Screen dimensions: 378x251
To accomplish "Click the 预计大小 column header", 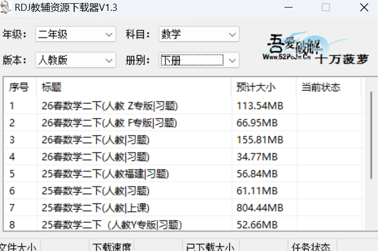I will tap(264, 87).
